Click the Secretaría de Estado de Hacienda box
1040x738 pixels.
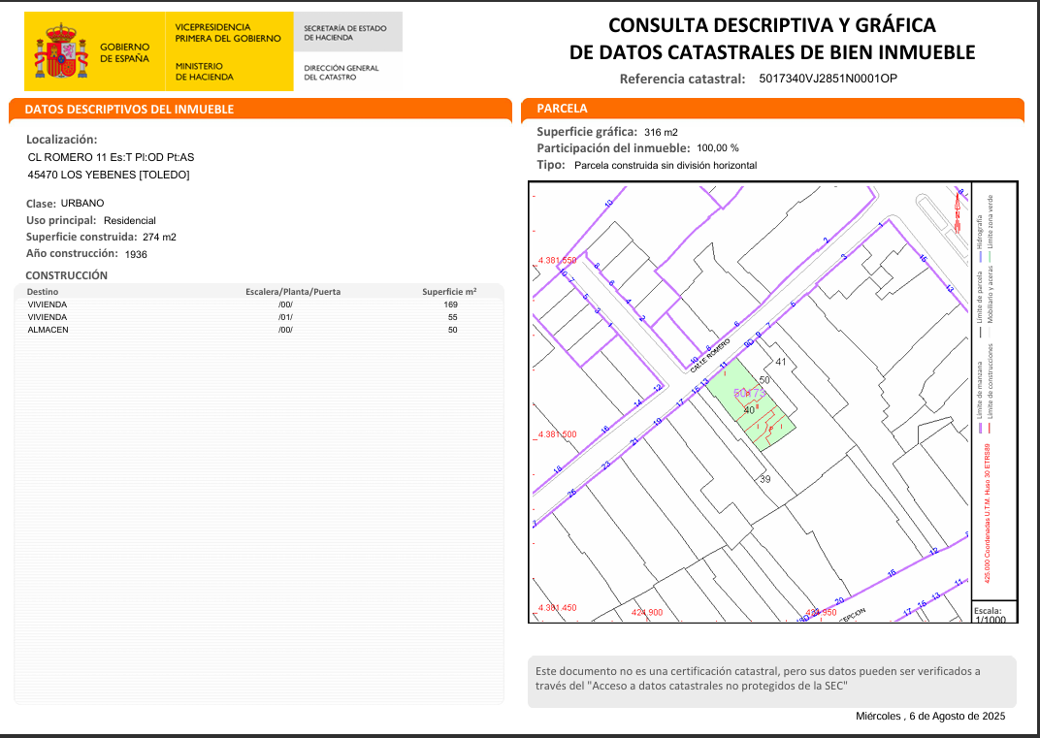click(347, 33)
